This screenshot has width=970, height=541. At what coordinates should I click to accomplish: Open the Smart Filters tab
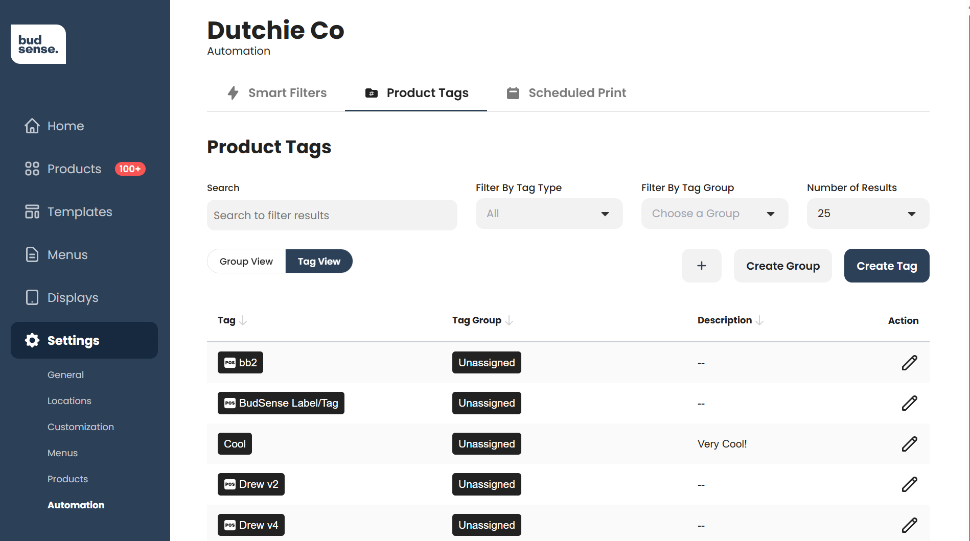point(276,93)
